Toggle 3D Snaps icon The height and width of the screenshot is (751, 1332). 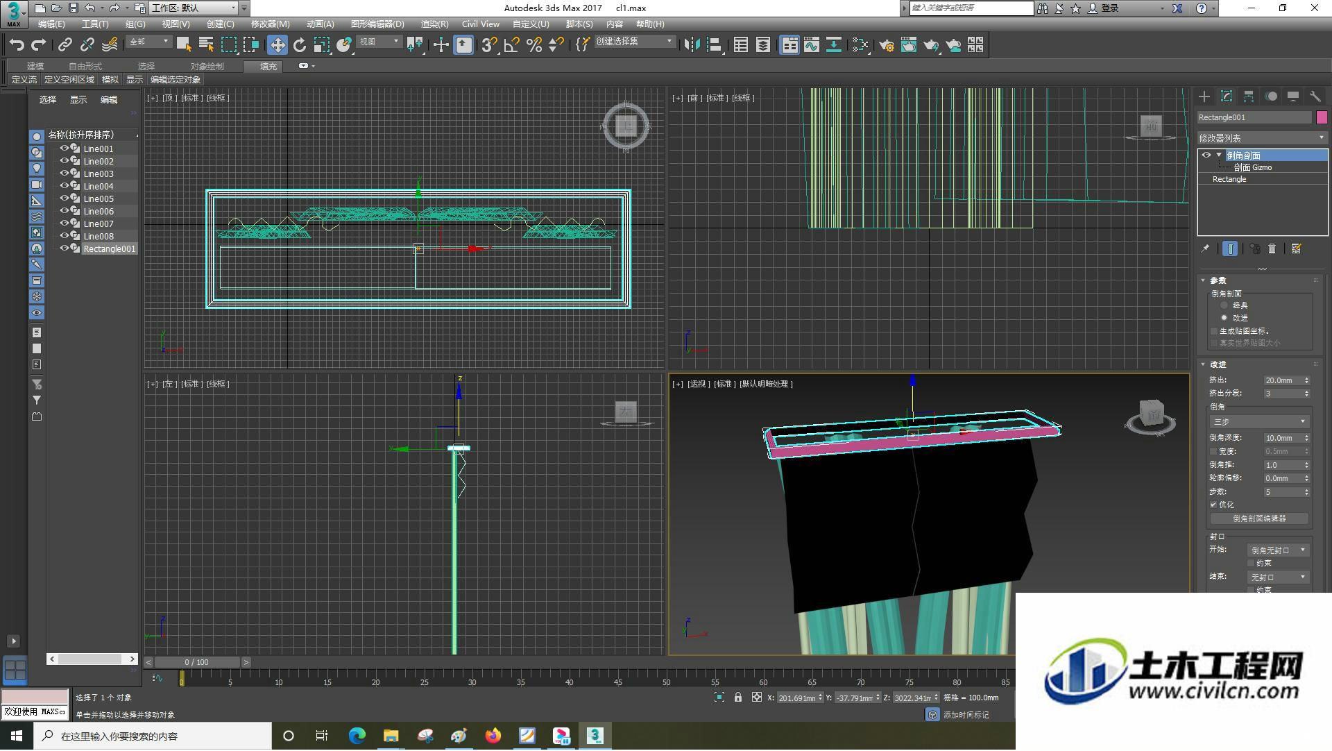pos(489,45)
